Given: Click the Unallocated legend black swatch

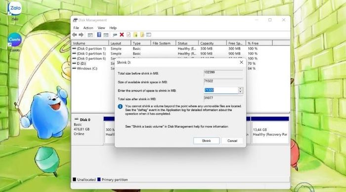Looking at the screenshot, I should (74, 180).
